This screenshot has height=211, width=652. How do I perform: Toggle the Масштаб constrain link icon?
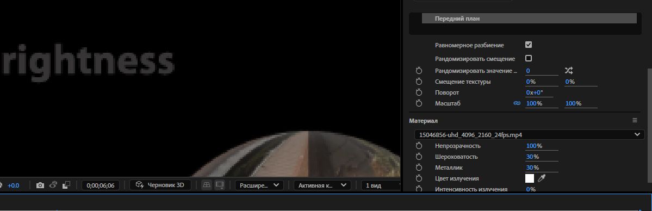coord(517,103)
